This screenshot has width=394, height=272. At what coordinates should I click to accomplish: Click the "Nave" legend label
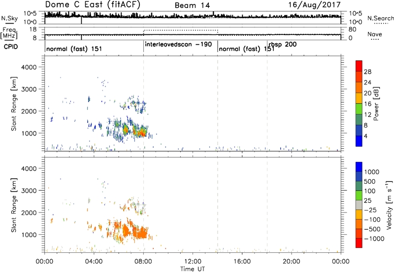(375, 34)
